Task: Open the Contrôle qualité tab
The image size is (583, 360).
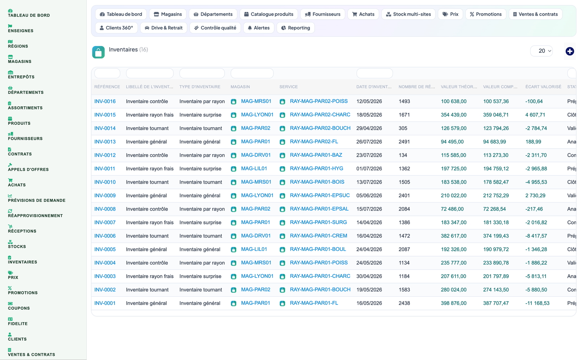Action: 215,28
